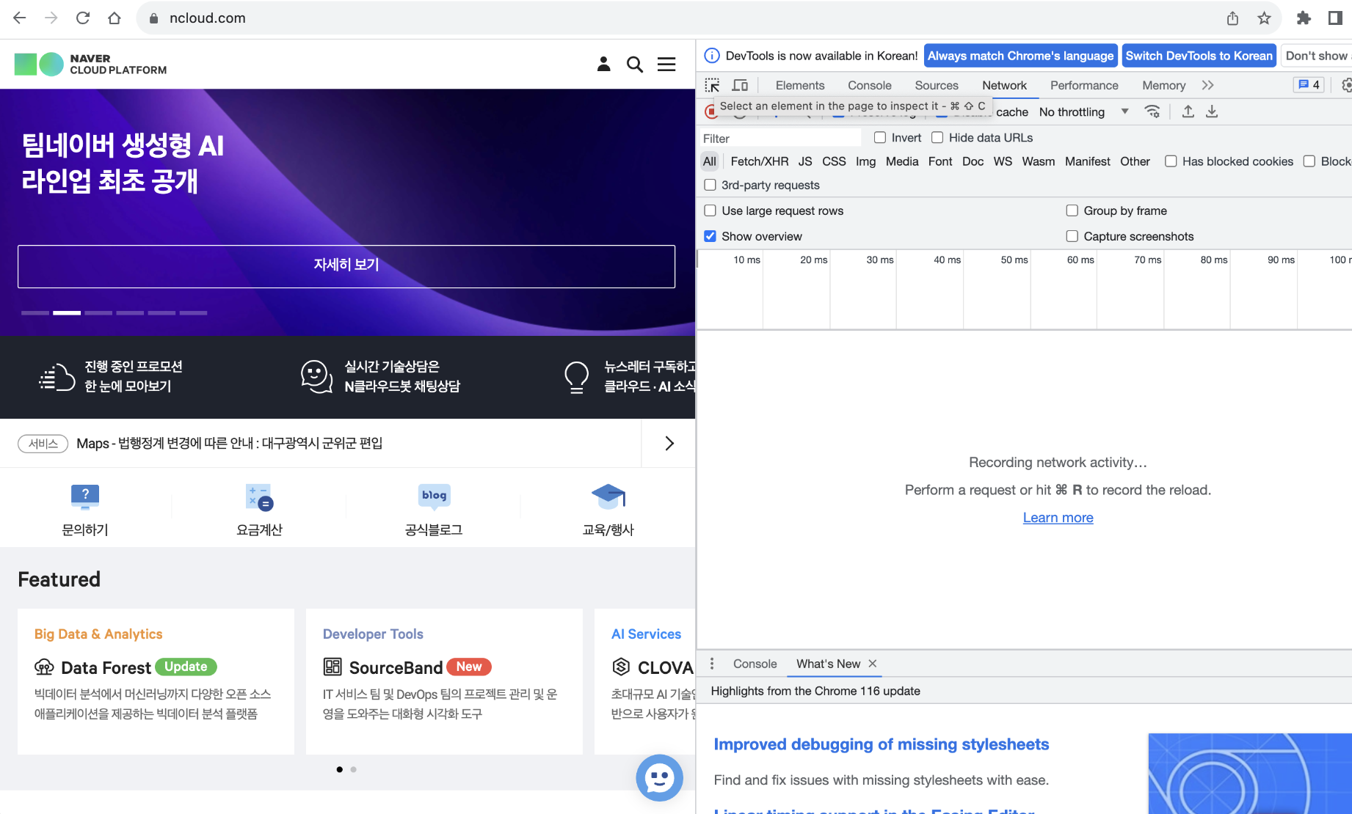Image resolution: width=1352 pixels, height=814 pixels.
Task: Select the drawer Console tab
Action: coord(755,664)
